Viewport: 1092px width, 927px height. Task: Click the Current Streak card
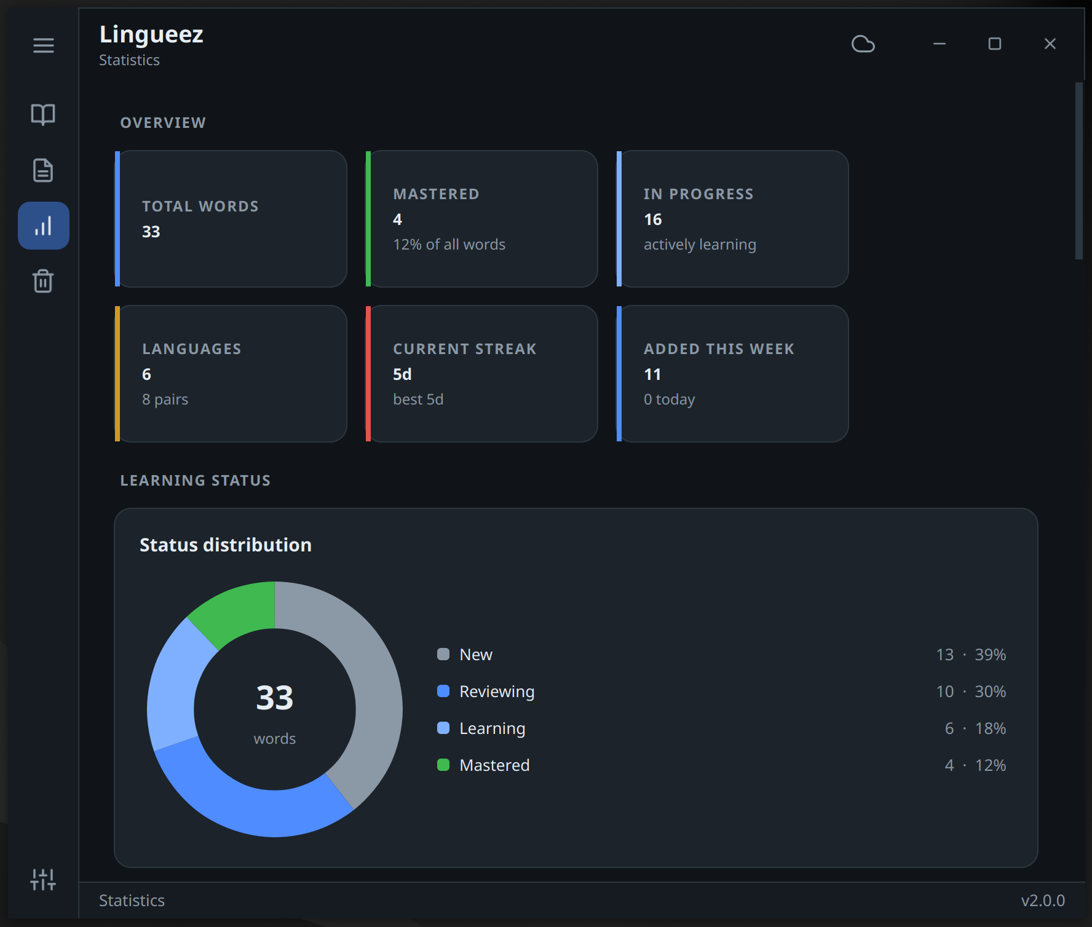point(482,374)
